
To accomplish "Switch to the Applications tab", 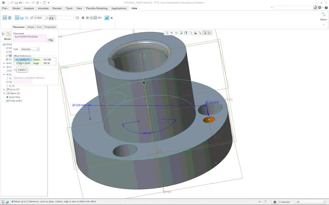I will tap(119, 9).
